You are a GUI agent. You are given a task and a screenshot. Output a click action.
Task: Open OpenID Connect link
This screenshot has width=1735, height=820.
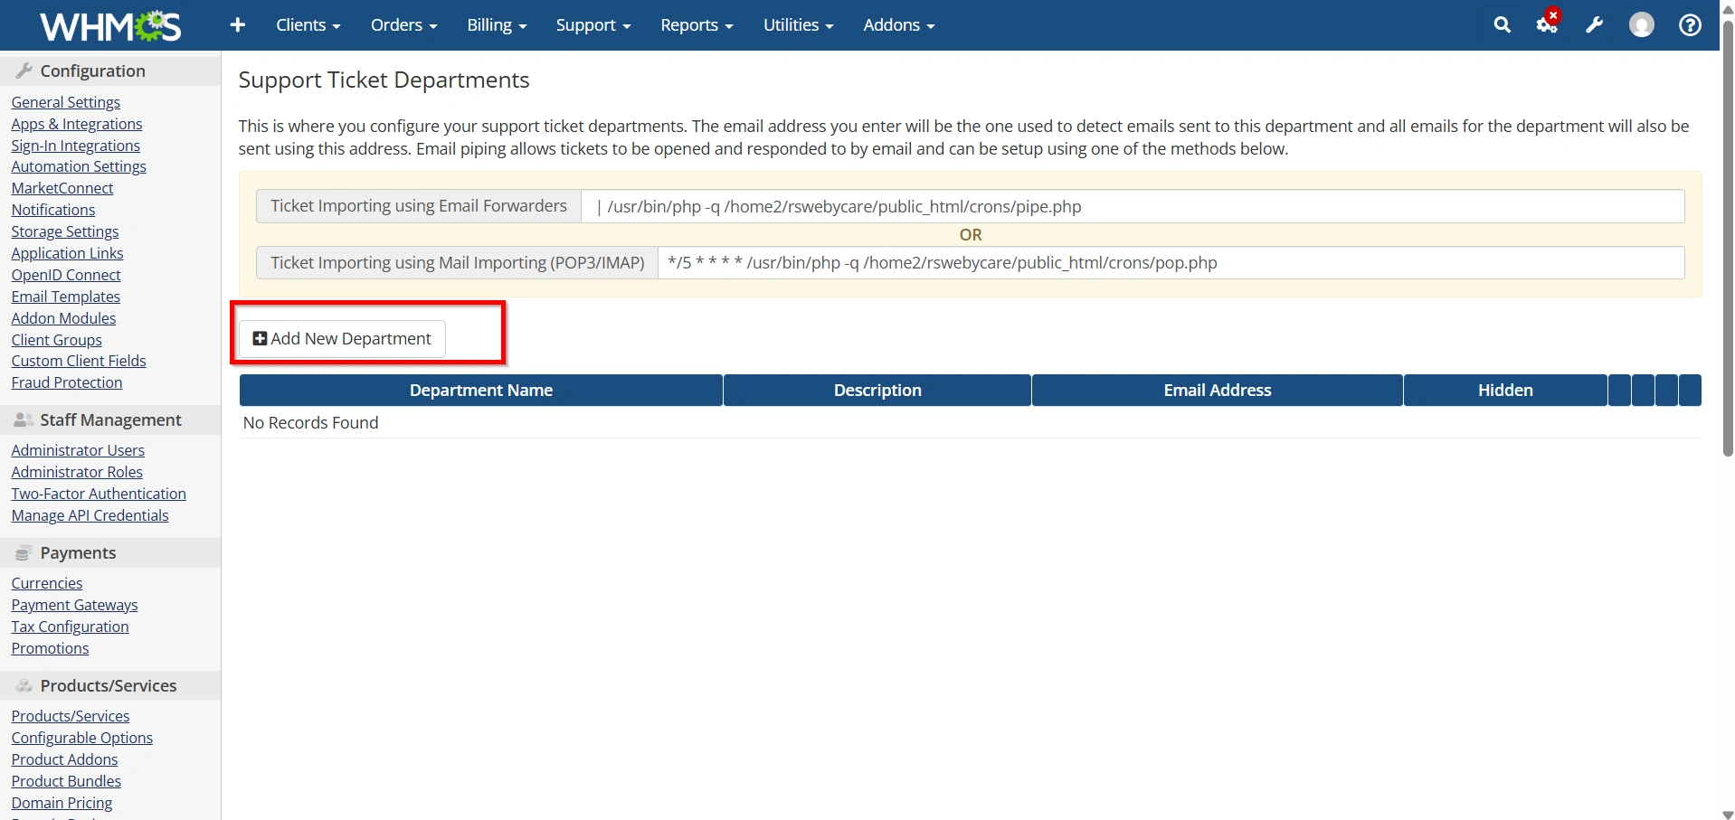[66, 275]
